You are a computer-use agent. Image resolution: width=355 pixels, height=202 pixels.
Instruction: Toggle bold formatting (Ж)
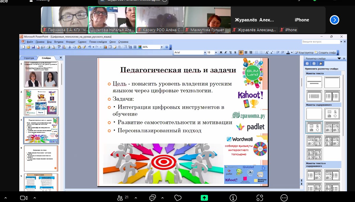coord(221,53)
